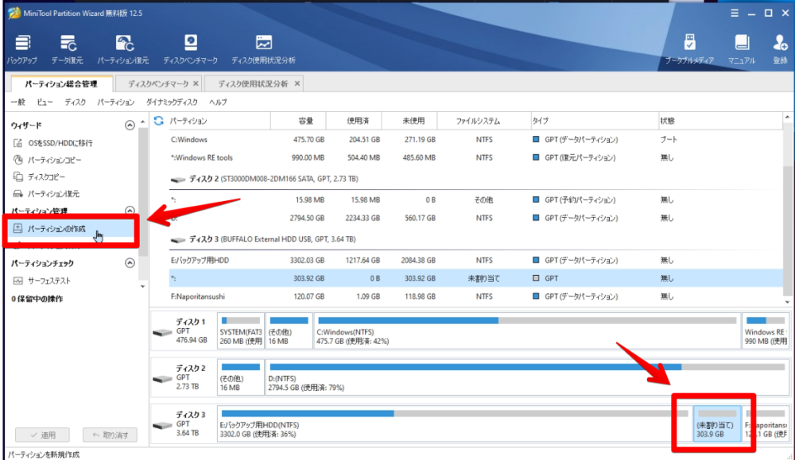795x460 pixels.
Task: Sort by ファイルシステム column header
Action: tap(483, 121)
